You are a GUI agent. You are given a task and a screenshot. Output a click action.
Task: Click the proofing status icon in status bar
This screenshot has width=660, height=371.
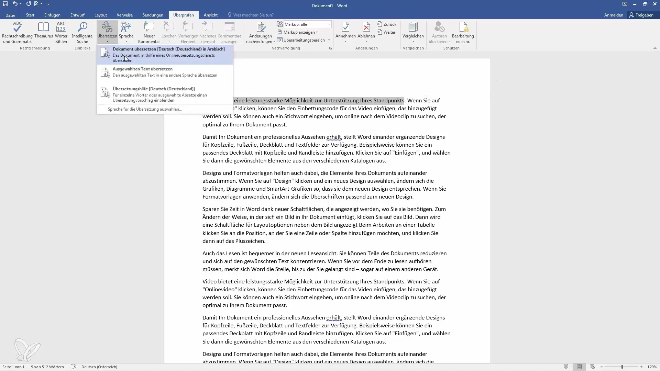click(73, 367)
